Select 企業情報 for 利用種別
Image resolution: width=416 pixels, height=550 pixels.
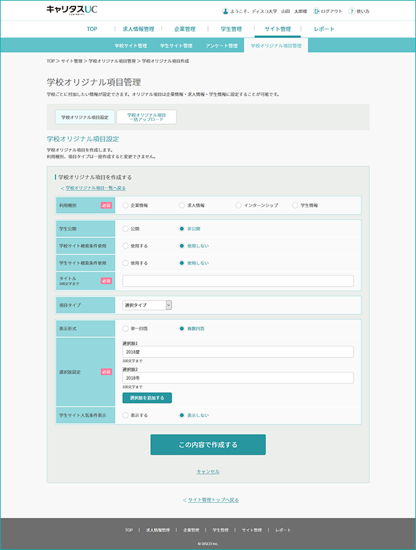[125, 205]
